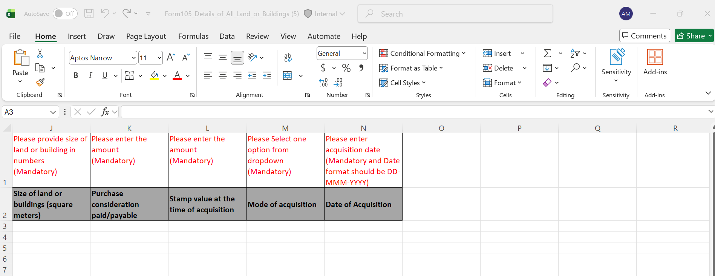The width and height of the screenshot is (715, 276).
Task: Click the Save icon in title bar
Action: (x=89, y=14)
